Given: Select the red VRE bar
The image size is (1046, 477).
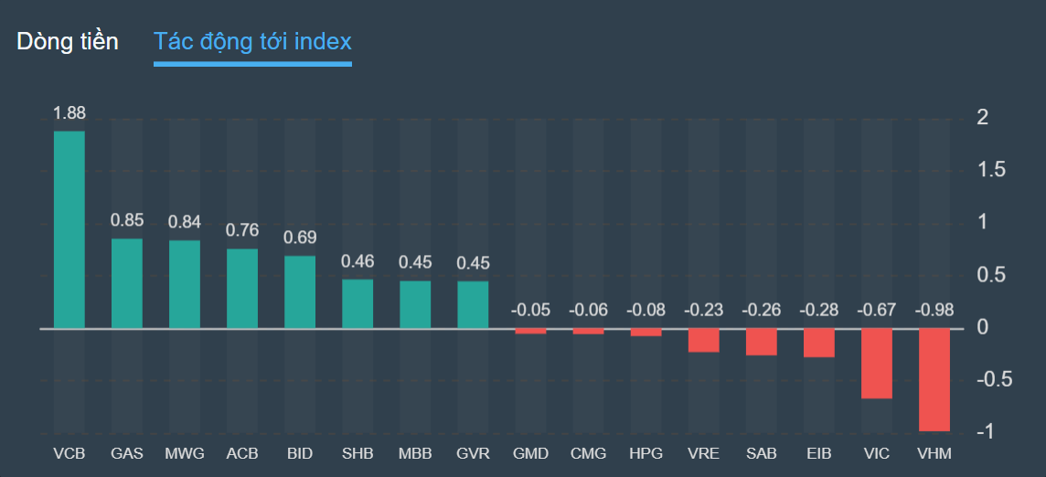Looking at the screenshot, I should 703,340.
